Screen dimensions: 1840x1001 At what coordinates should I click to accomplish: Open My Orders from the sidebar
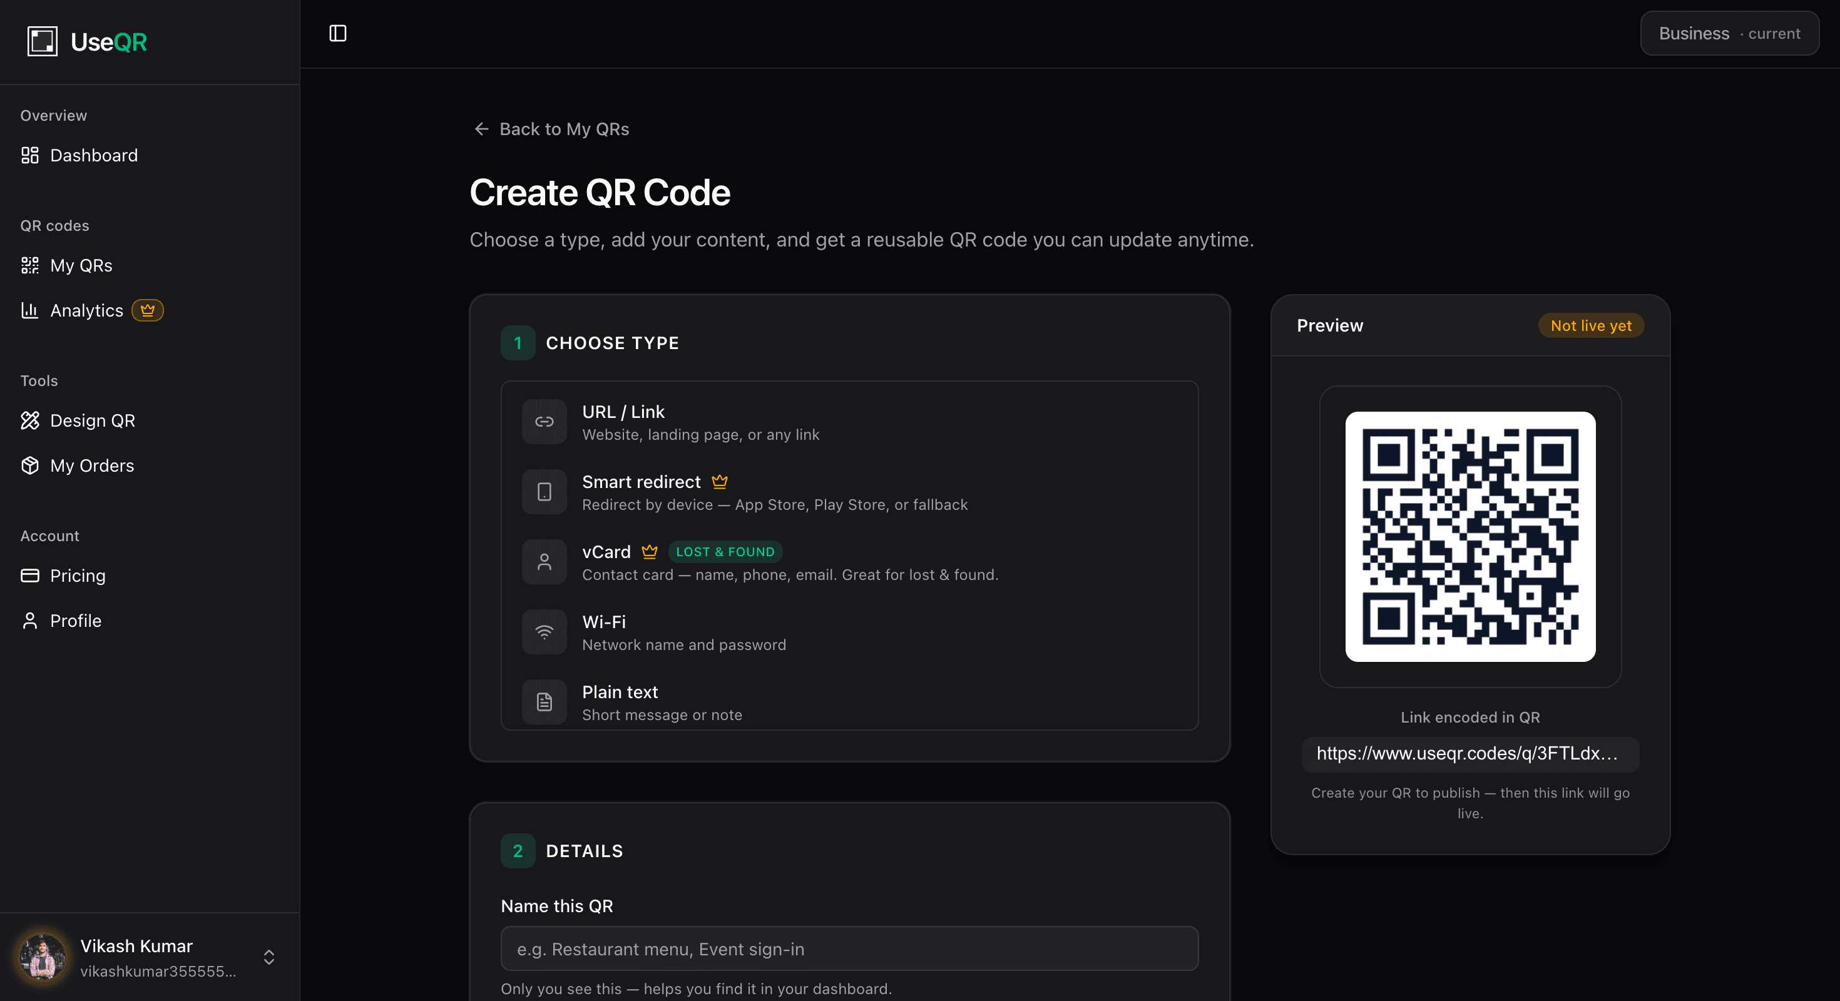pos(91,465)
